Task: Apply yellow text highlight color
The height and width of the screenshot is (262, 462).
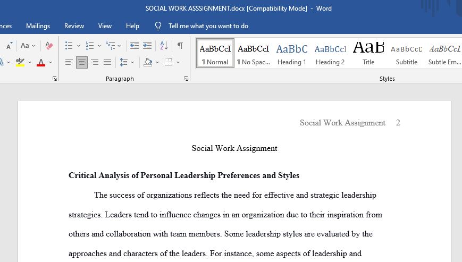Action: (x=20, y=62)
